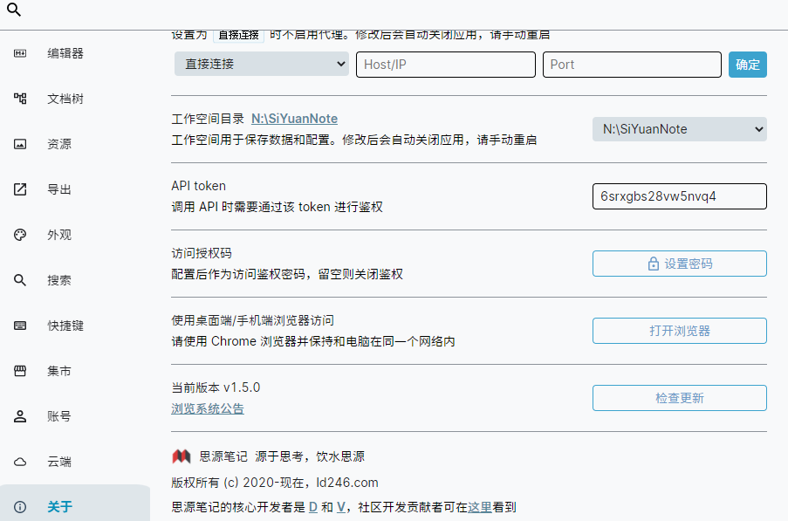
Task: Switch to the 云端 cloud tab
Action: tap(59, 462)
